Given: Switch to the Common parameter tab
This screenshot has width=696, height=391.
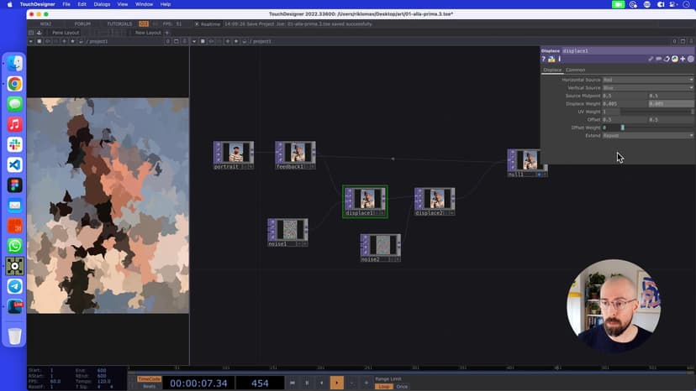Looking at the screenshot, I should tap(576, 70).
